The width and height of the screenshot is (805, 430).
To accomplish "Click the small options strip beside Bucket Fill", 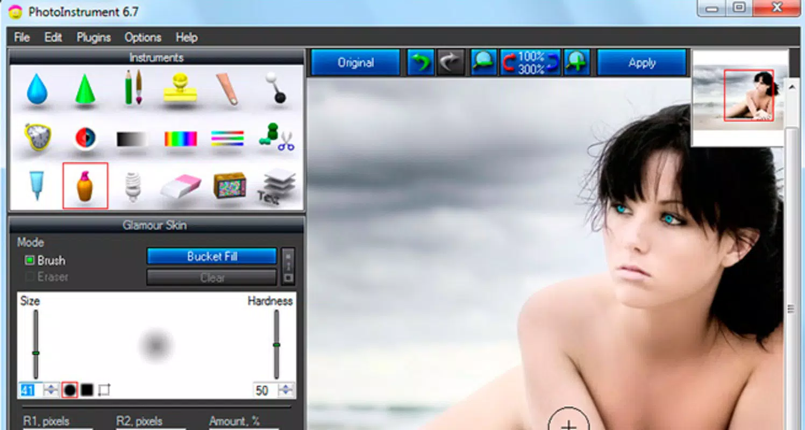I will click(288, 266).
